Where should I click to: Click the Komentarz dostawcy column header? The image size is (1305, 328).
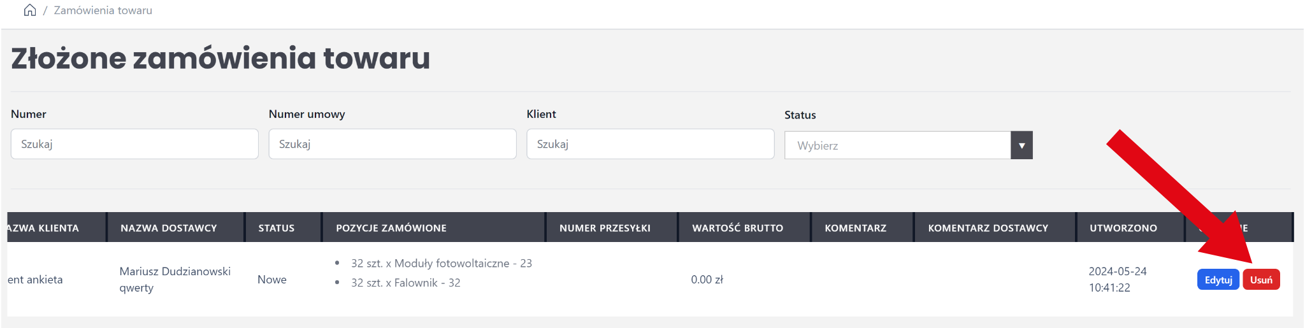[x=988, y=228]
